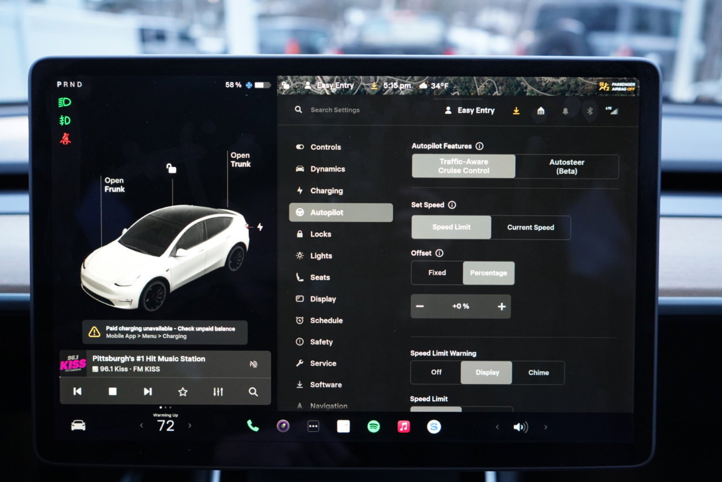
Task: Select Fixed offset type
Action: 436,272
